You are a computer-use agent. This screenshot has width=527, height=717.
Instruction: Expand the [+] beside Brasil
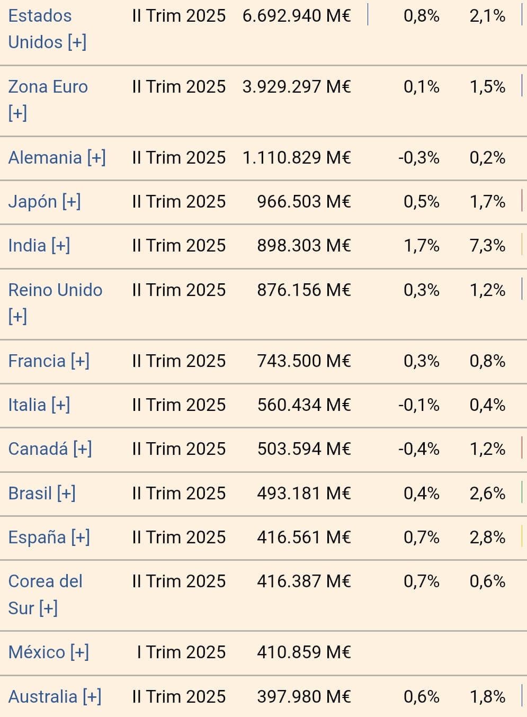click(66, 494)
